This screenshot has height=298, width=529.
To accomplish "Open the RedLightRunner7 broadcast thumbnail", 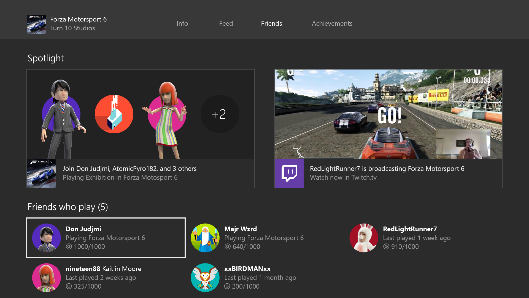I will tap(388, 114).
